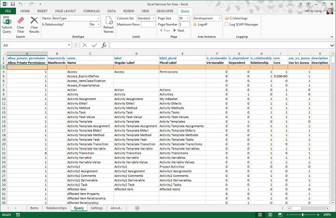The image size is (336, 218).
Task: Open the Is Relationship dropdown
Action: point(98,24)
